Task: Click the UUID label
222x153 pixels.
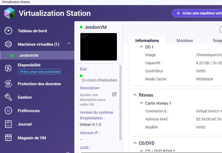Action: [x=85, y=148]
